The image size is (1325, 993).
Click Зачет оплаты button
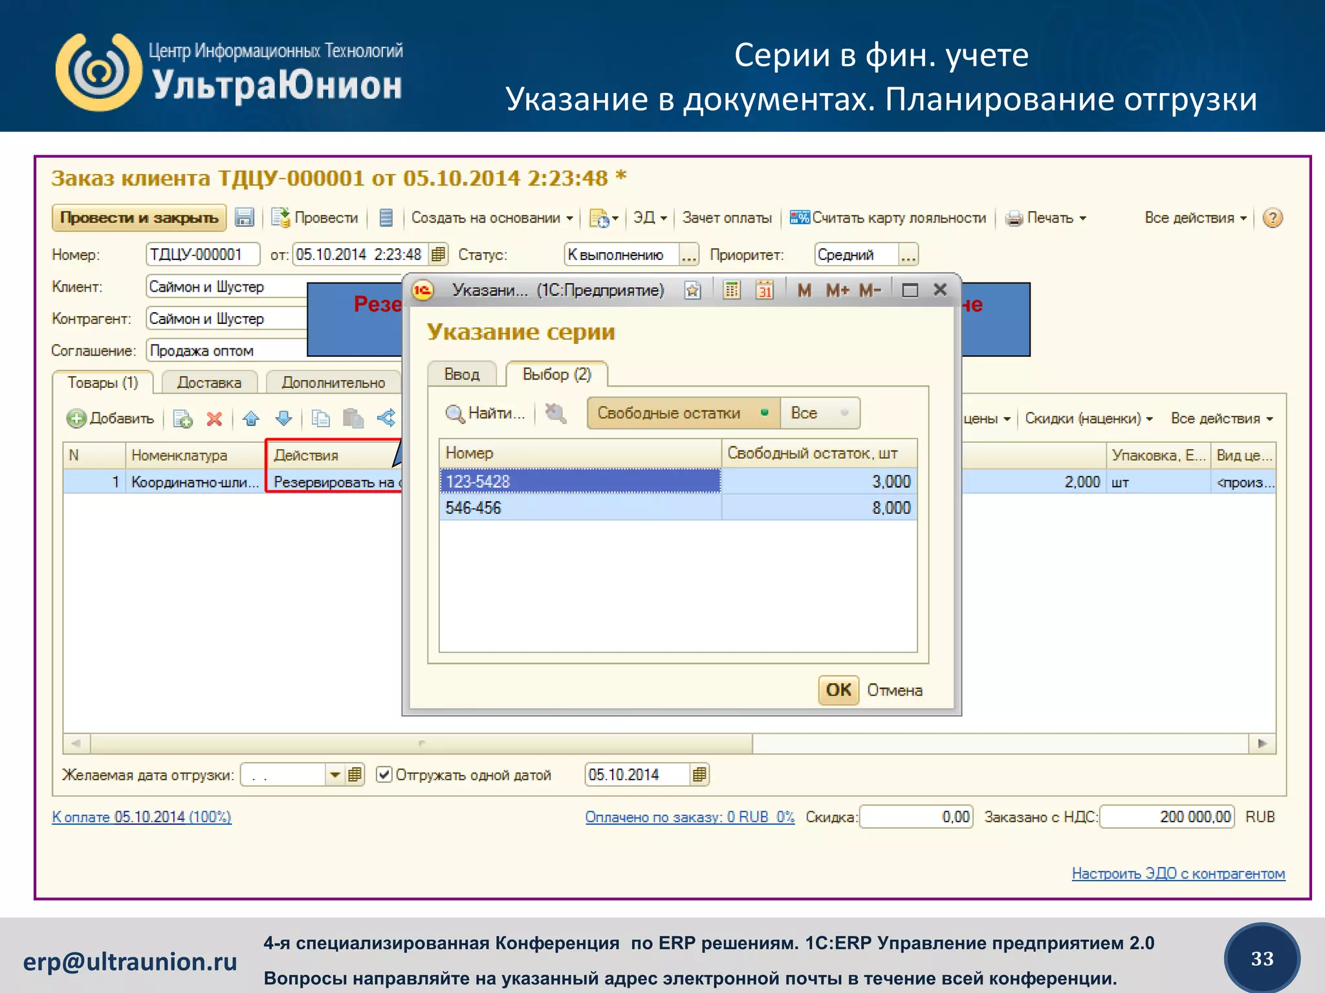click(727, 218)
